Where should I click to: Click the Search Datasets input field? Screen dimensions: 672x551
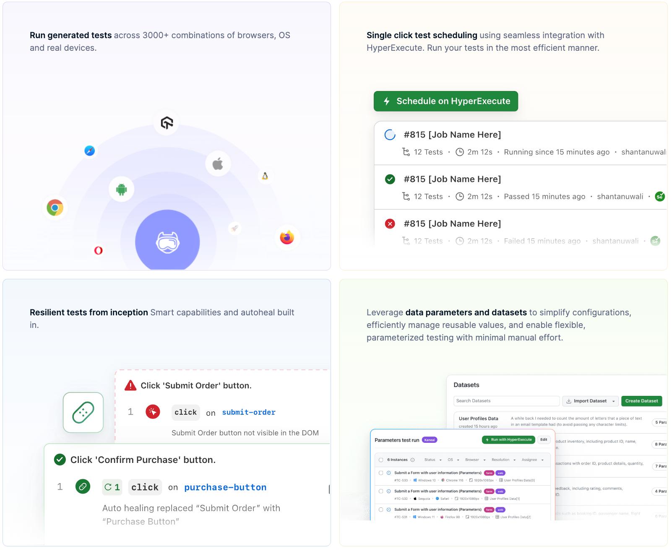506,401
